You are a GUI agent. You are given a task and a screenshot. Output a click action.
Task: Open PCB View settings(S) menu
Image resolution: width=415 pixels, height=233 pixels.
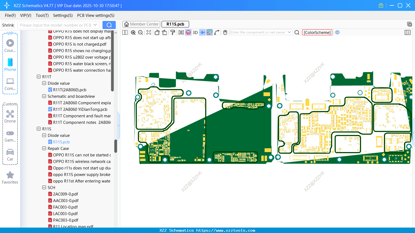pos(96,15)
